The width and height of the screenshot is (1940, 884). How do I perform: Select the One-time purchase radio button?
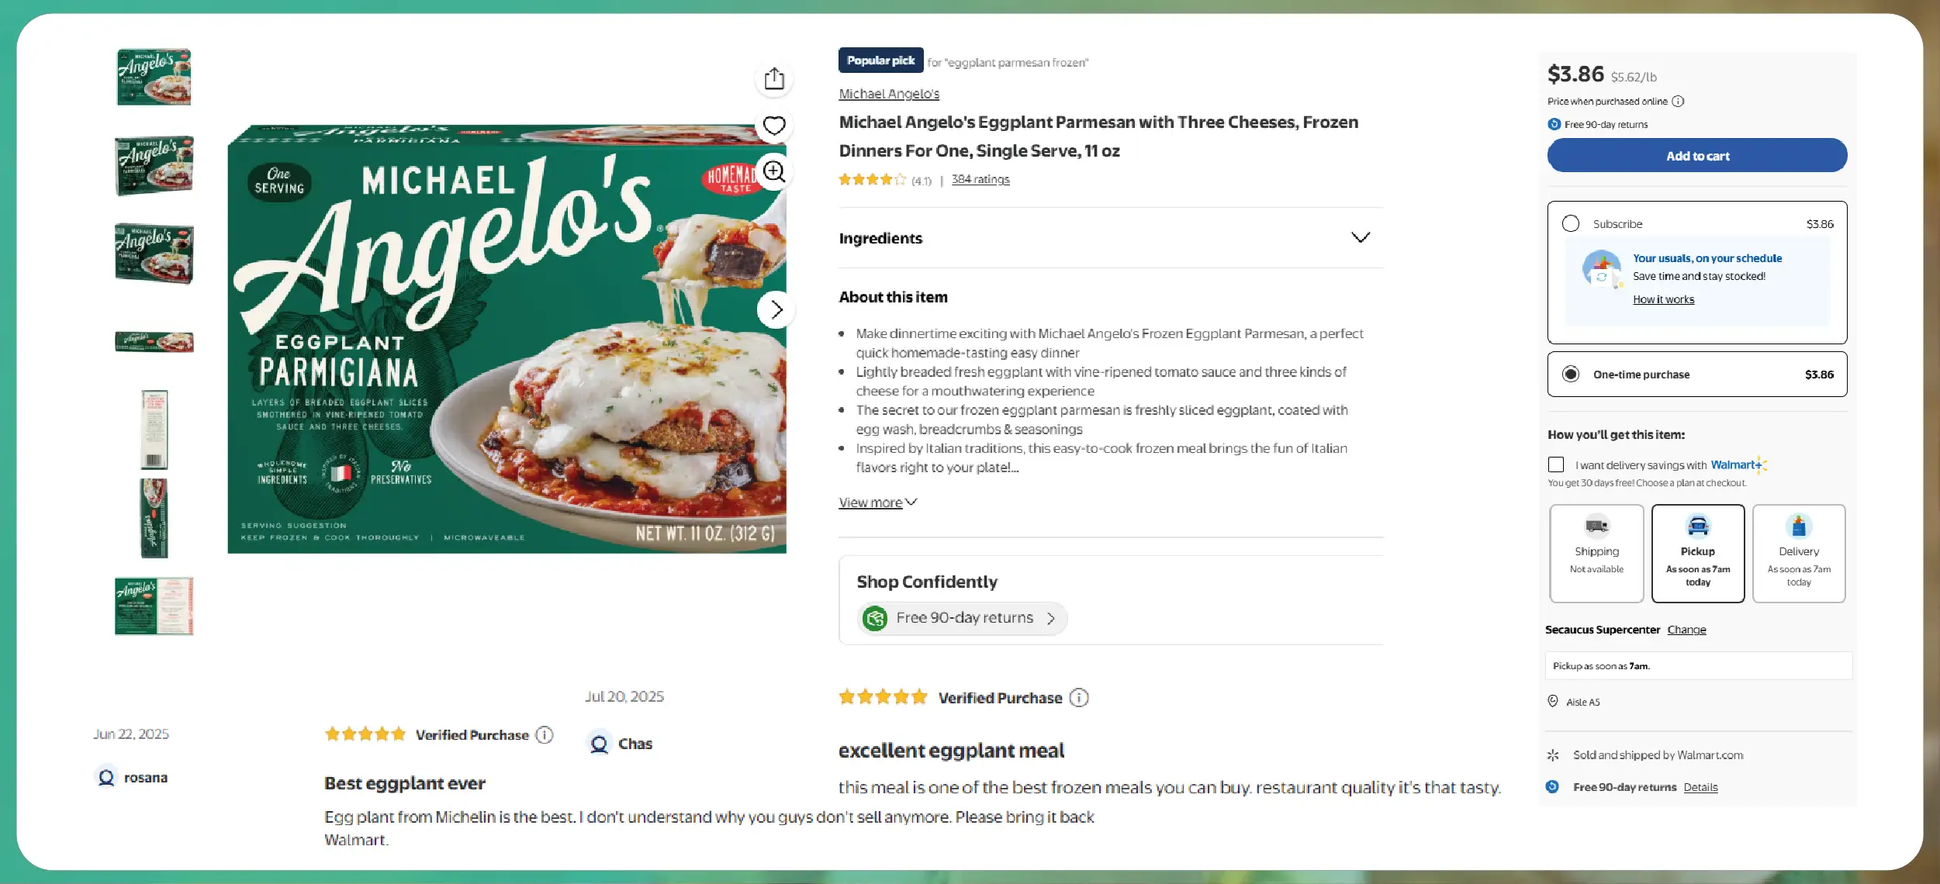coord(1571,375)
